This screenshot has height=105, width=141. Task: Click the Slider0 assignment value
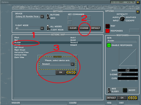coord(74,45)
